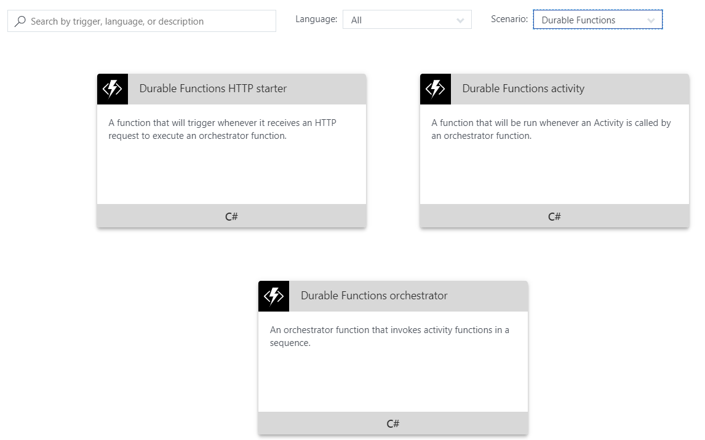Click the Durable Functions HTTP starter icon

tap(113, 89)
